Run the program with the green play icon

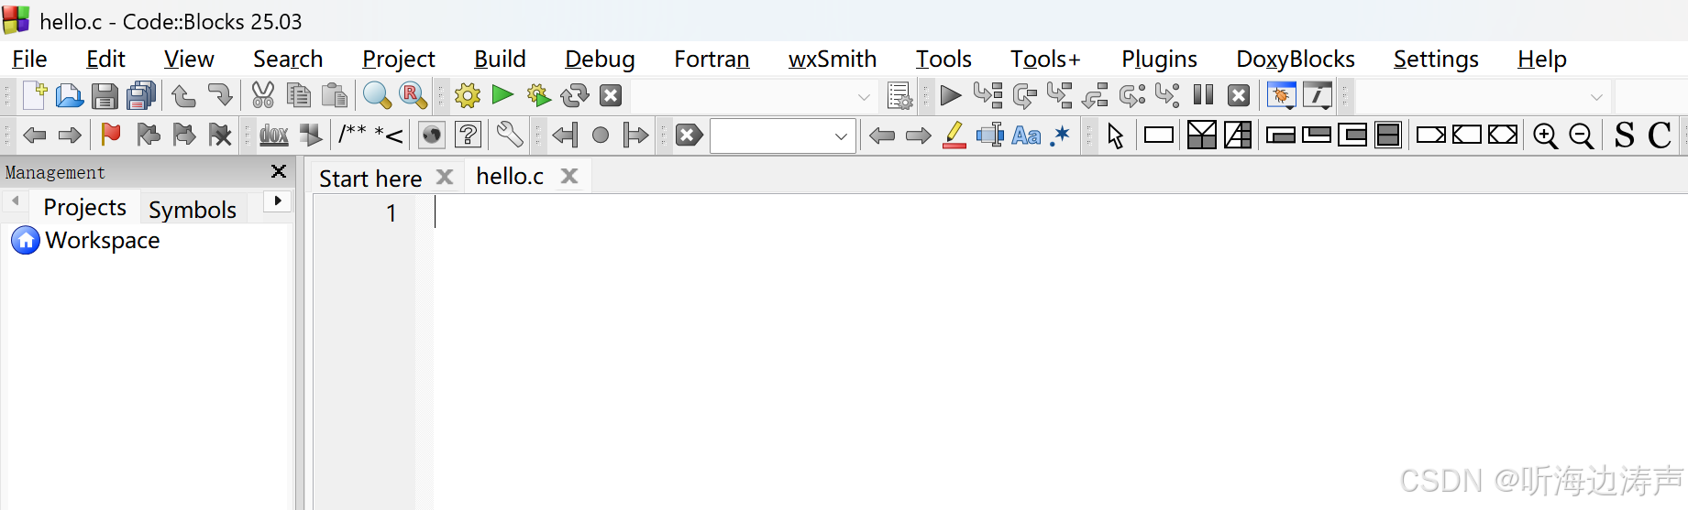(502, 94)
